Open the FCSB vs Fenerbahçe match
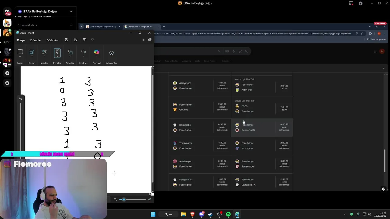 coord(262,108)
